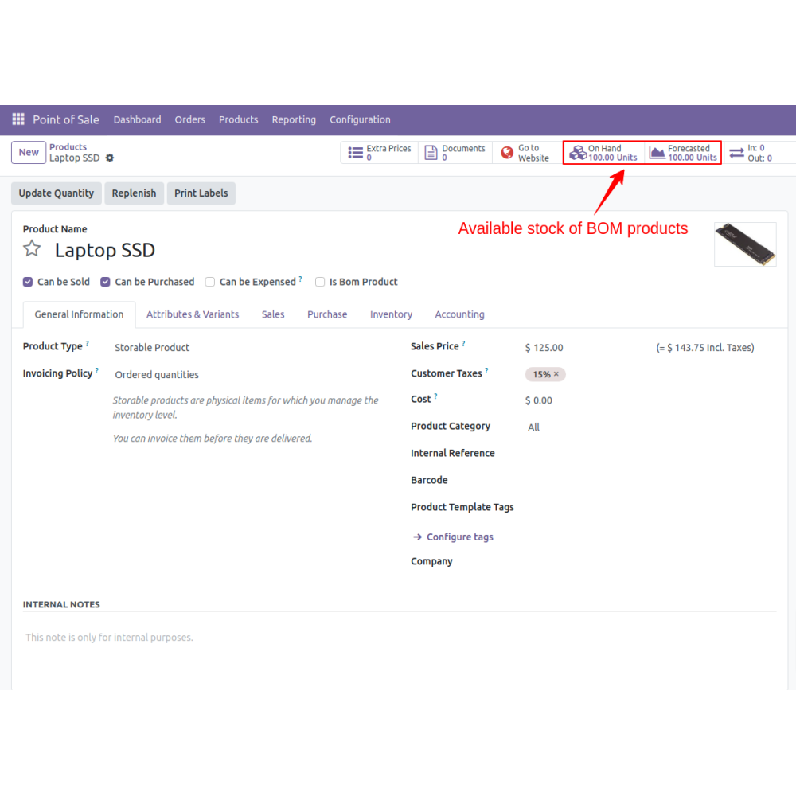Show Product Type help tooltip
The width and height of the screenshot is (796, 796).
click(88, 344)
